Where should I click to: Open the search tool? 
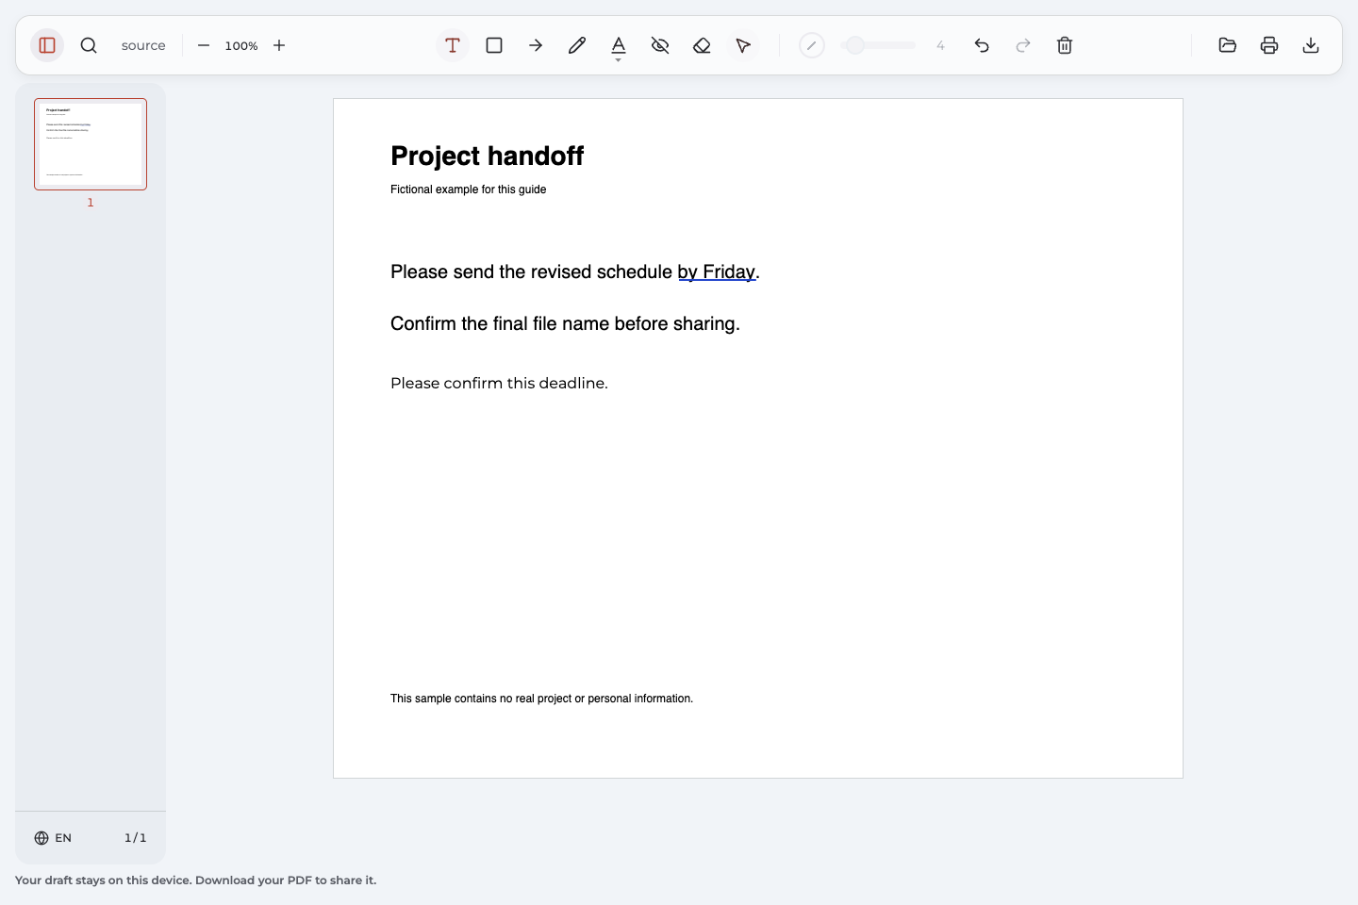(89, 45)
